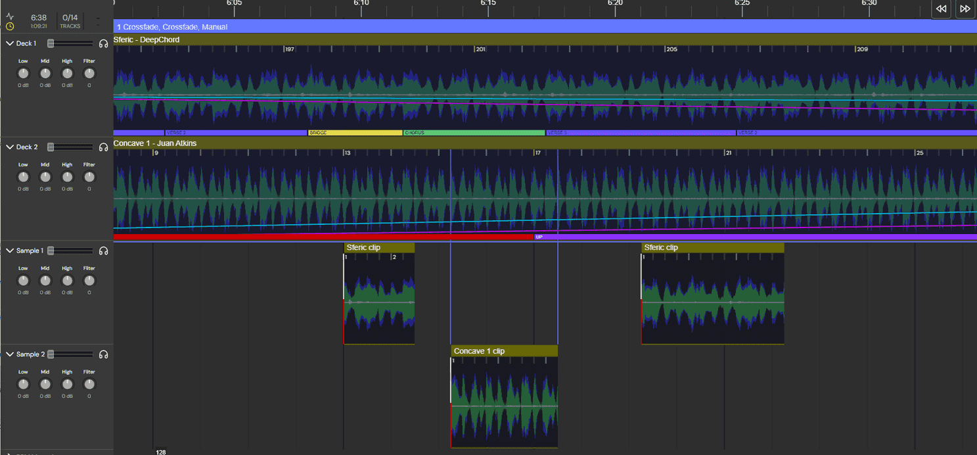The width and height of the screenshot is (977, 455).
Task: Toggle headphone monitoring on Sample 2
Action: tap(103, 354)
